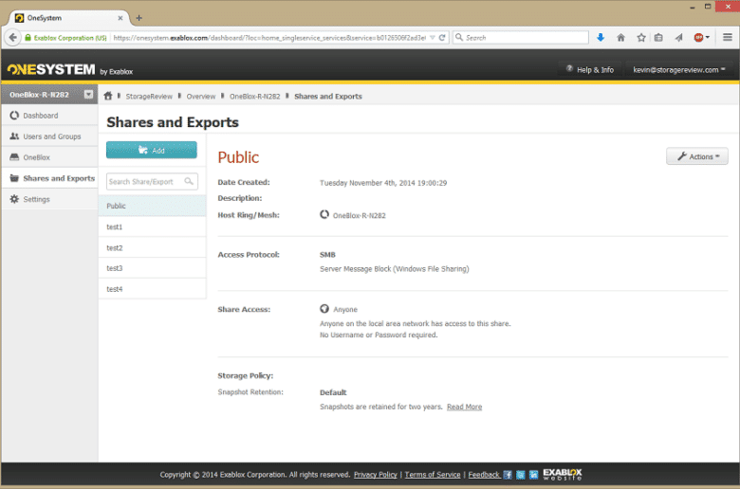The image size is (740, 489).
Task: Close the OneSystem browser tab
Action: coord(120,18)
